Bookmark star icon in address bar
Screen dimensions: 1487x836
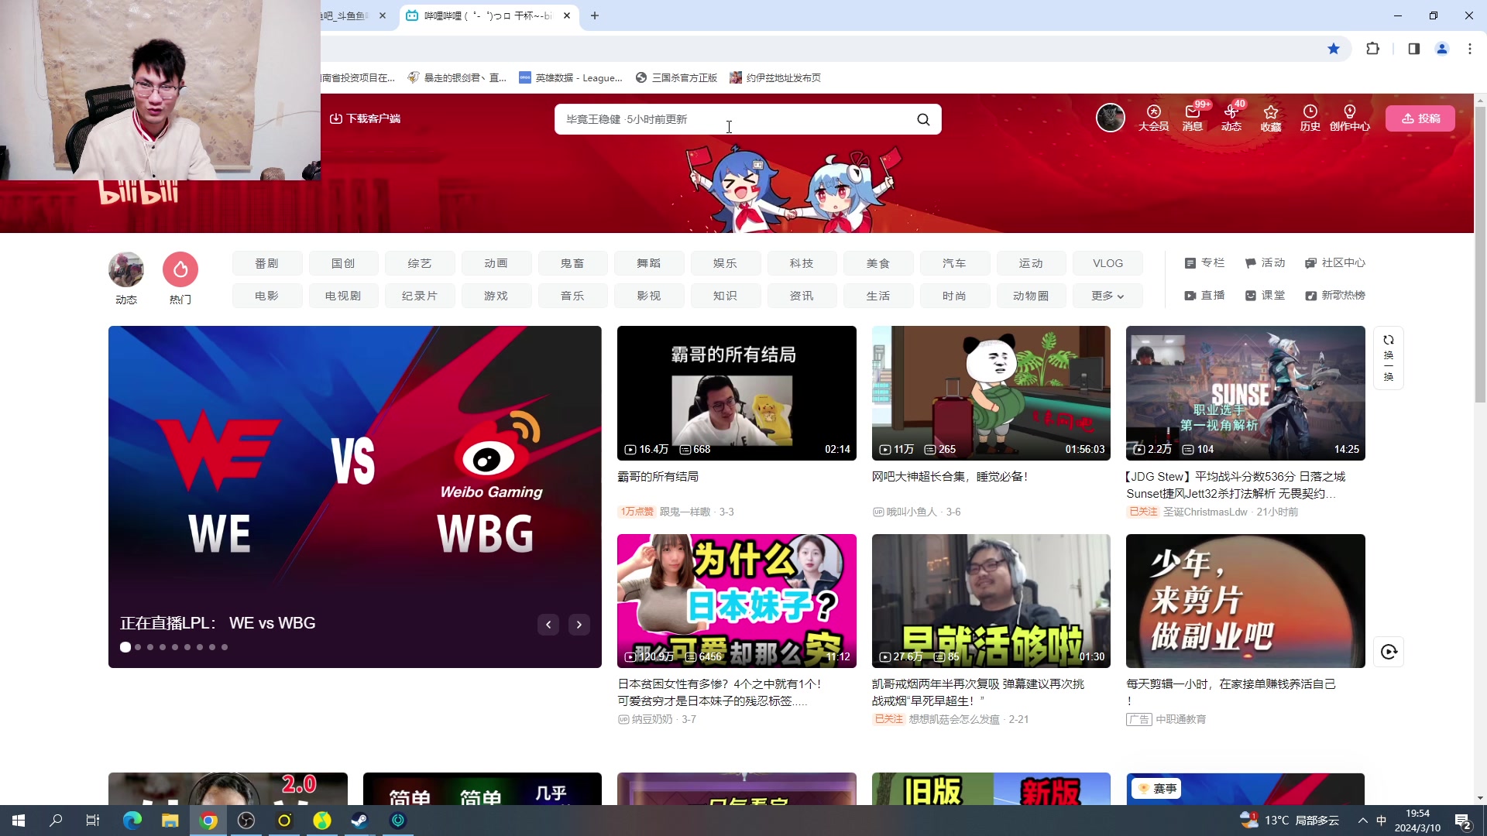tap(1334, 49)
